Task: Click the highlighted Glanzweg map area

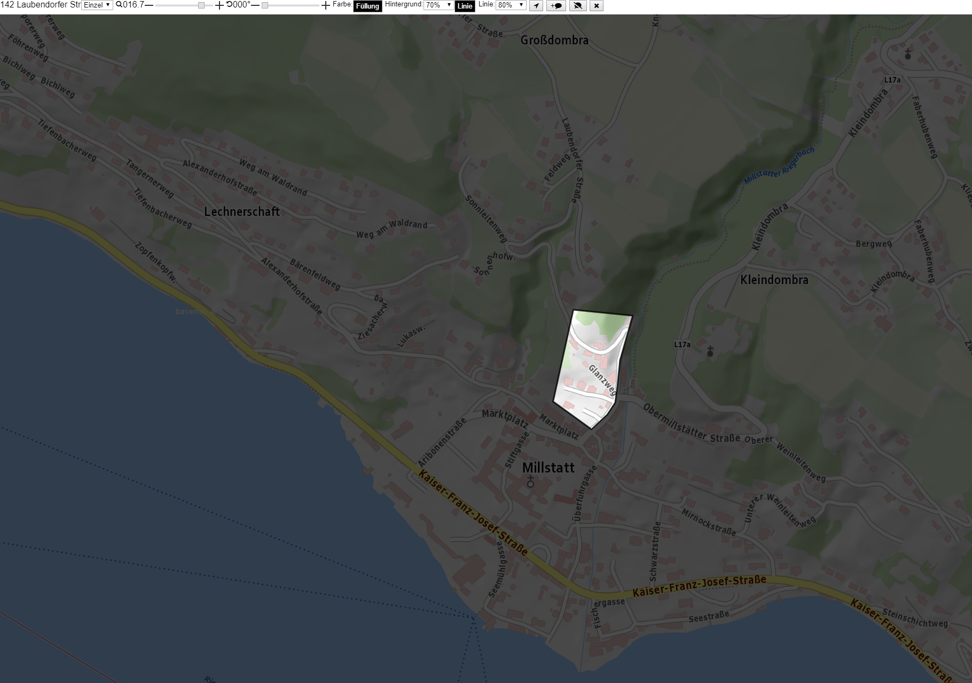Action: (593, 368)
